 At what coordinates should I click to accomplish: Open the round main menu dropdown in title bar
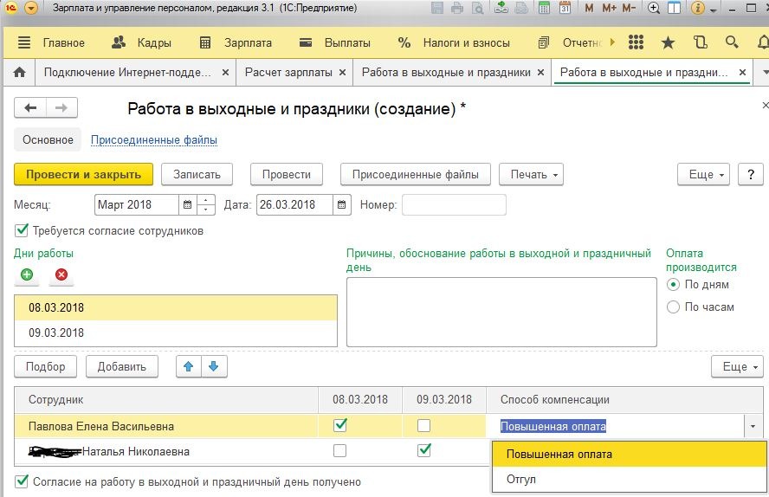pos(31,8)
